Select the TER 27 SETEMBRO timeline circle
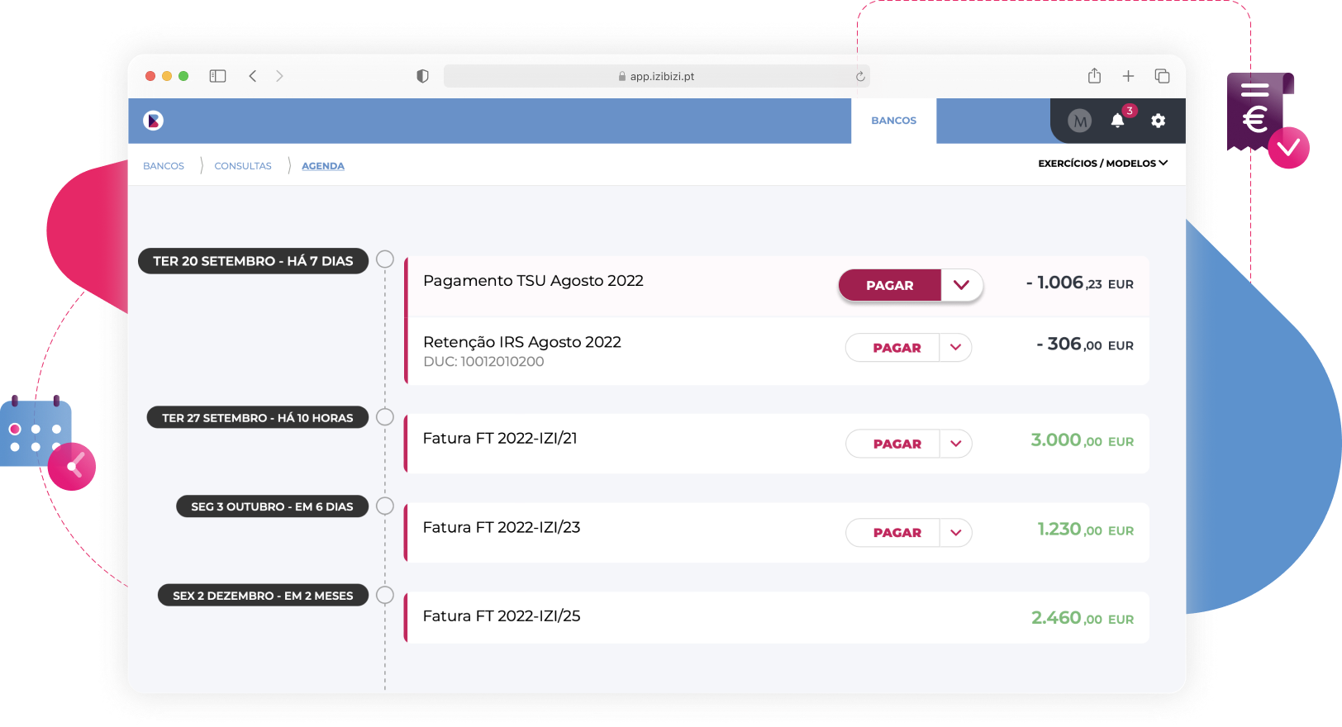Screen dimensions: 1342x727 385,417
